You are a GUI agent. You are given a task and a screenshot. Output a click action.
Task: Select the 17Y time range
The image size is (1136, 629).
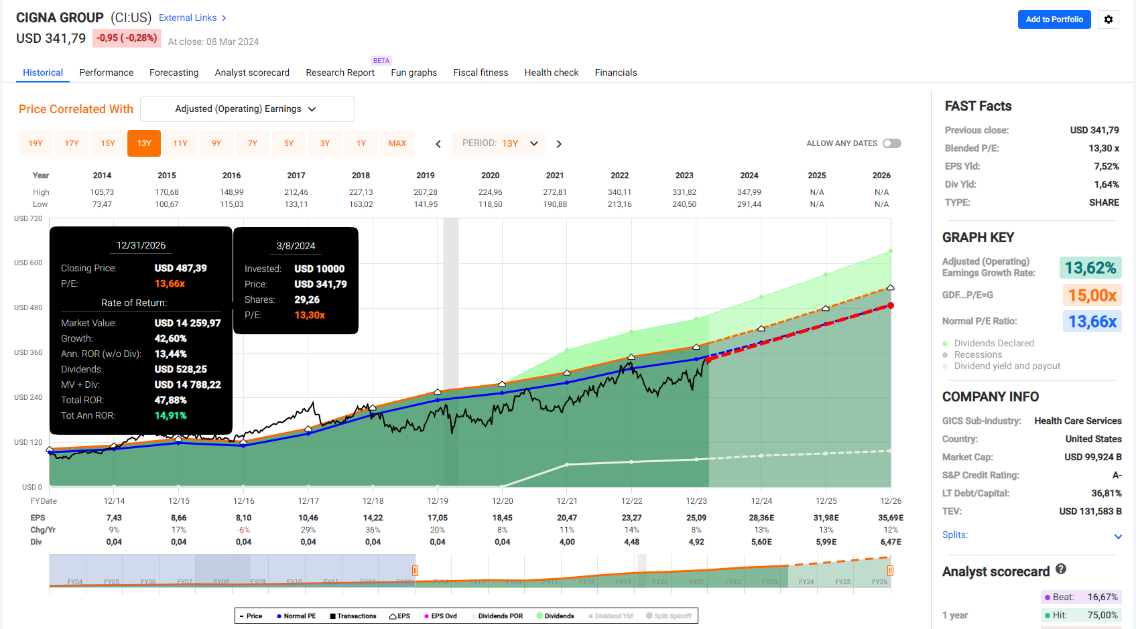click(72, 143)
